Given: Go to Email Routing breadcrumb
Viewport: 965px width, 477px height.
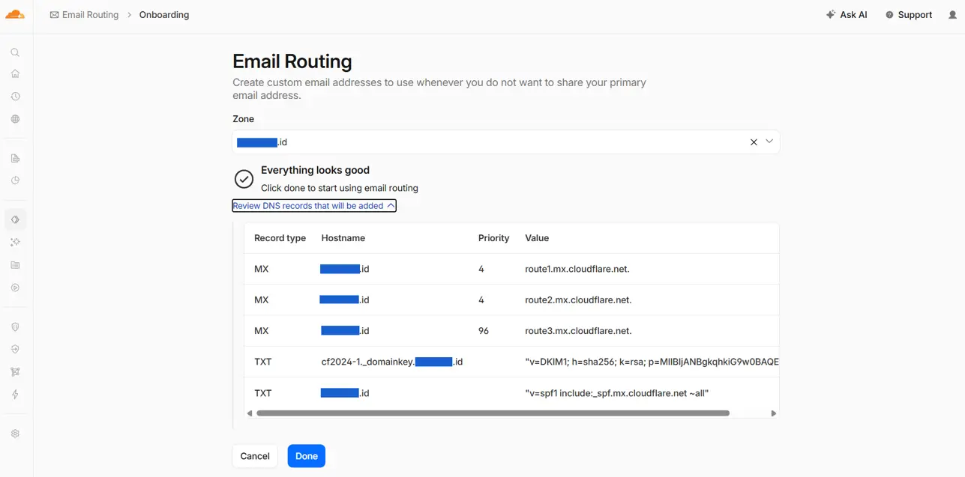Looking at the screenshot, I should pyautogui.click(x=84, y=15).
